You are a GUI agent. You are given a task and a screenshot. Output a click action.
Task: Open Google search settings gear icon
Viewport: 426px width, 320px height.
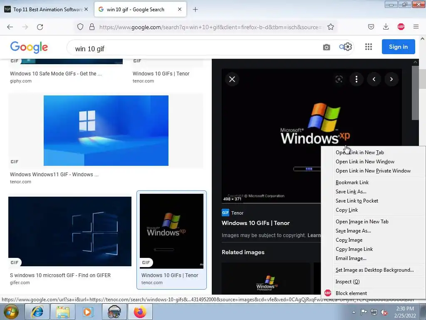point(347,47)
